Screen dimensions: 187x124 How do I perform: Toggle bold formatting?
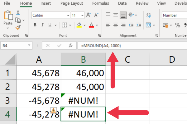click(x=35, y=25)
